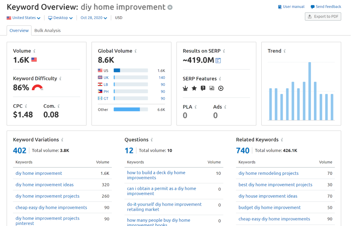Show info icon beside Global Volume

136,51
